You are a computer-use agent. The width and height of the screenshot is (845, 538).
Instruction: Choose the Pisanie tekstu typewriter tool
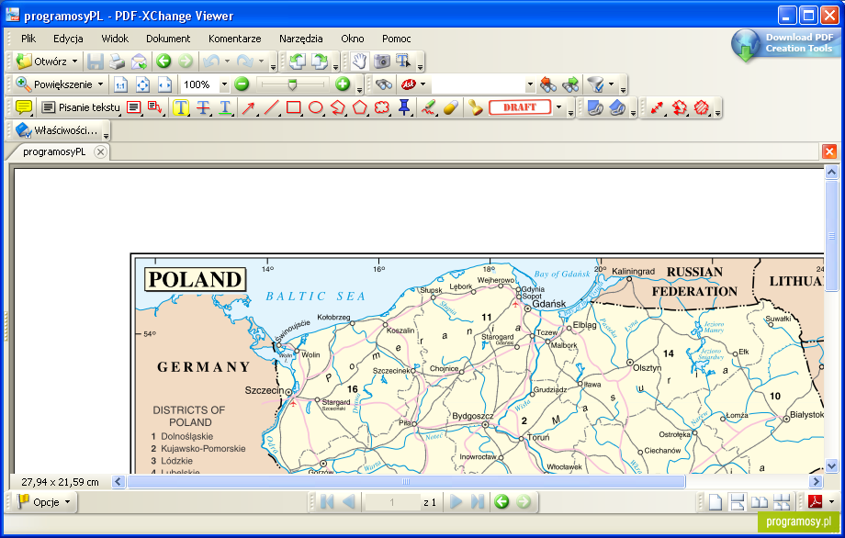pos(82,107)
